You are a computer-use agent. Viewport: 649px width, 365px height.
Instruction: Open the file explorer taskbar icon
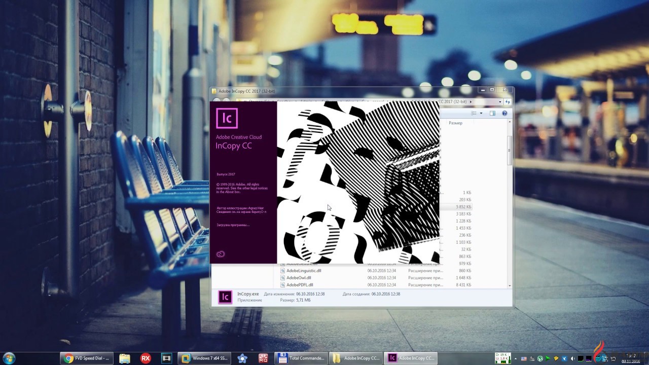point(124,358)
